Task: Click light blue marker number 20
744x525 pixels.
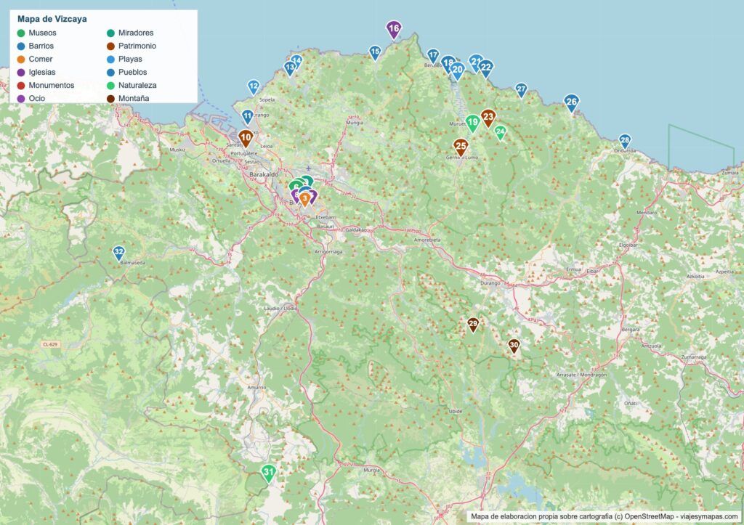Action: coord(458,71)
